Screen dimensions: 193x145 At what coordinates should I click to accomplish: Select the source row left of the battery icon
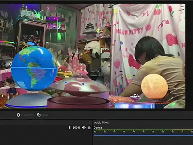coord(34,128)
